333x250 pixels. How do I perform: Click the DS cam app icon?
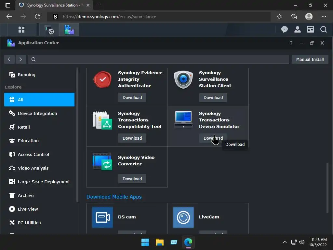[102, 217]
